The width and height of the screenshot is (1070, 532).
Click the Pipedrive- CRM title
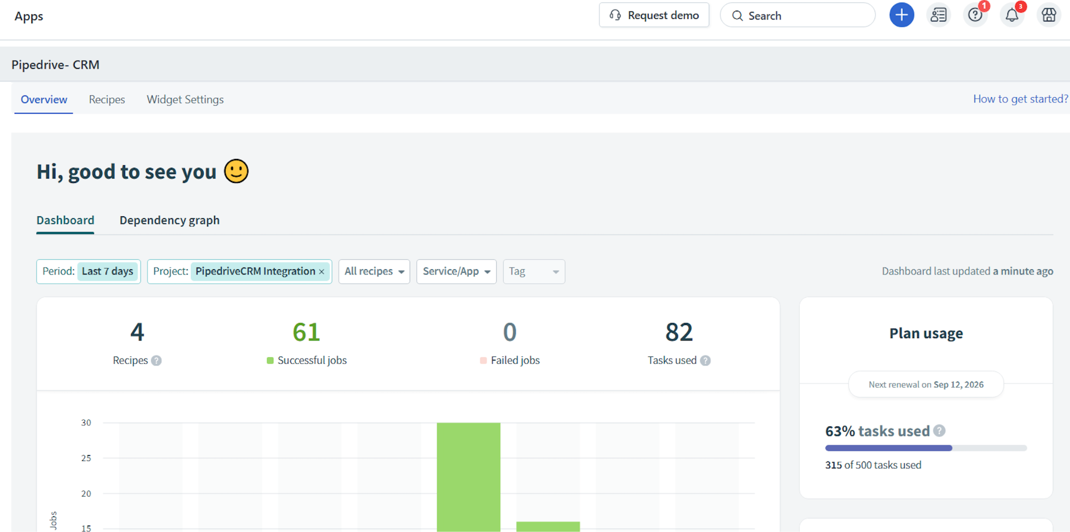coord(55,65)
